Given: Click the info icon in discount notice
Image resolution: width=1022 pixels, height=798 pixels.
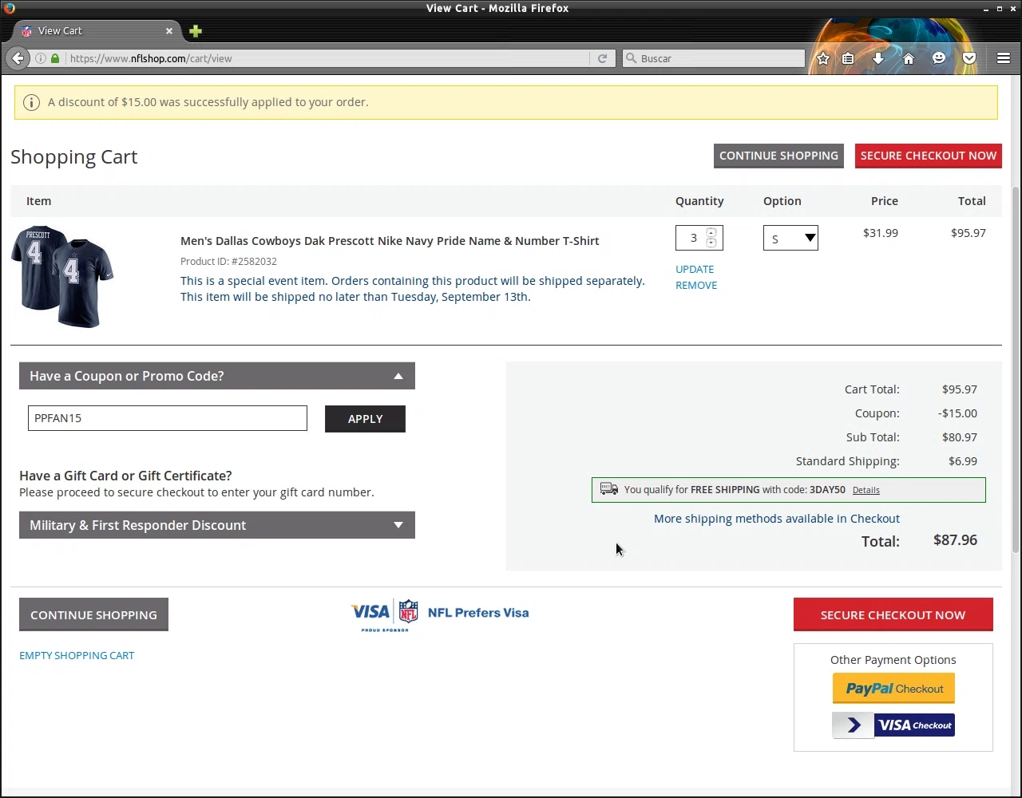Looking at the screenshot, I should 31,102.
